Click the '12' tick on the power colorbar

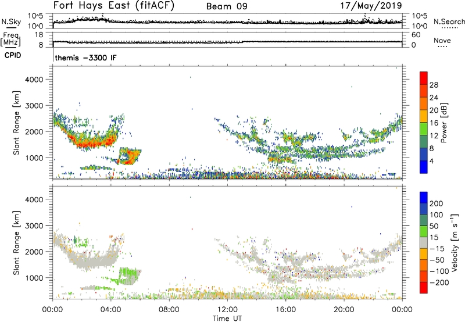click(434, 136)
